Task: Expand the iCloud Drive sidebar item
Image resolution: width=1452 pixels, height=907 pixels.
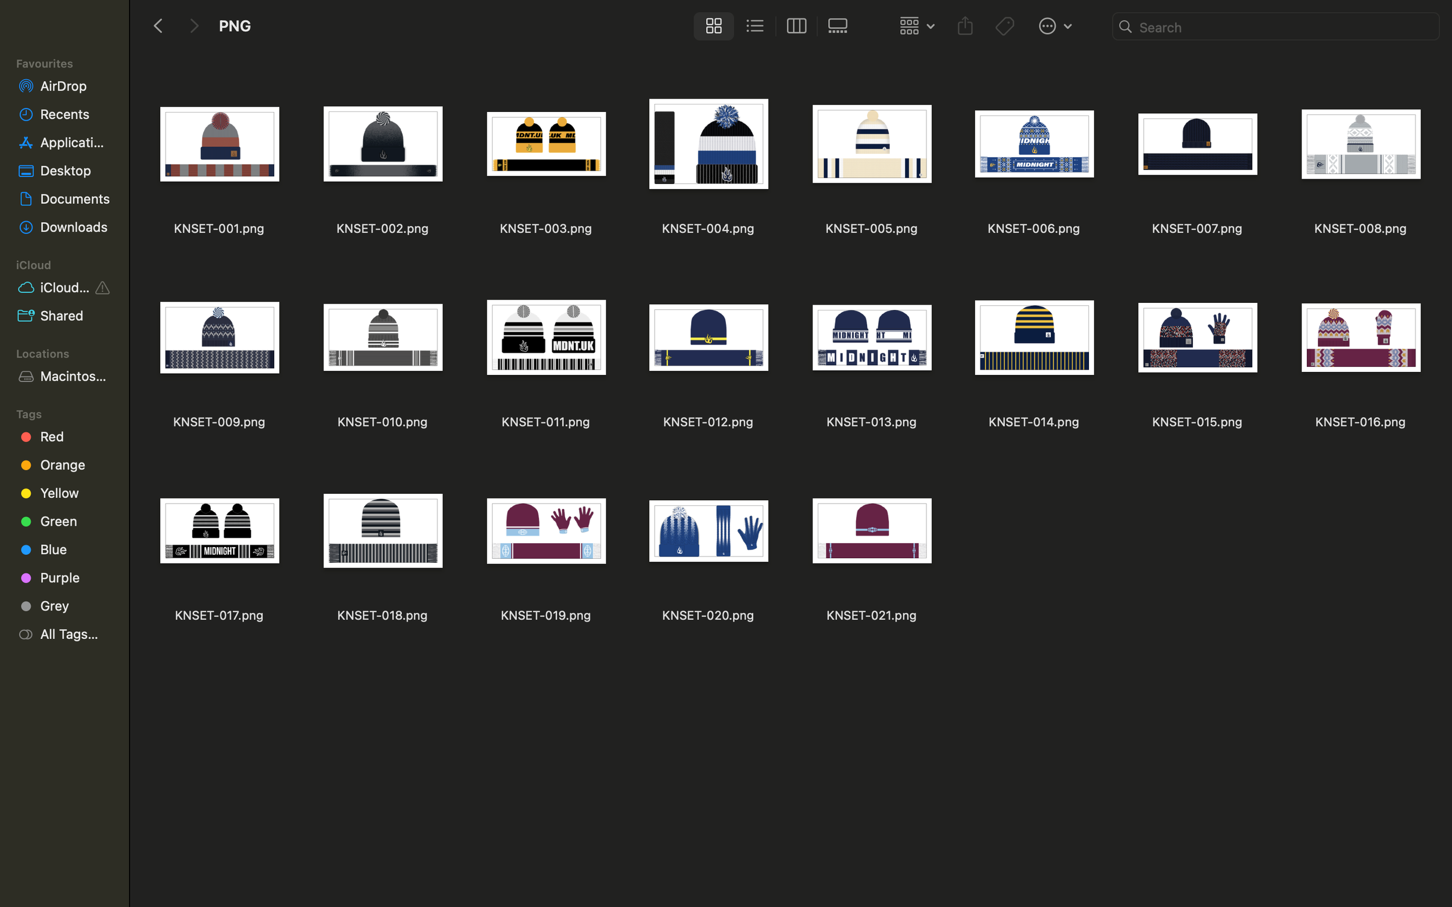Action: (62, 287)
